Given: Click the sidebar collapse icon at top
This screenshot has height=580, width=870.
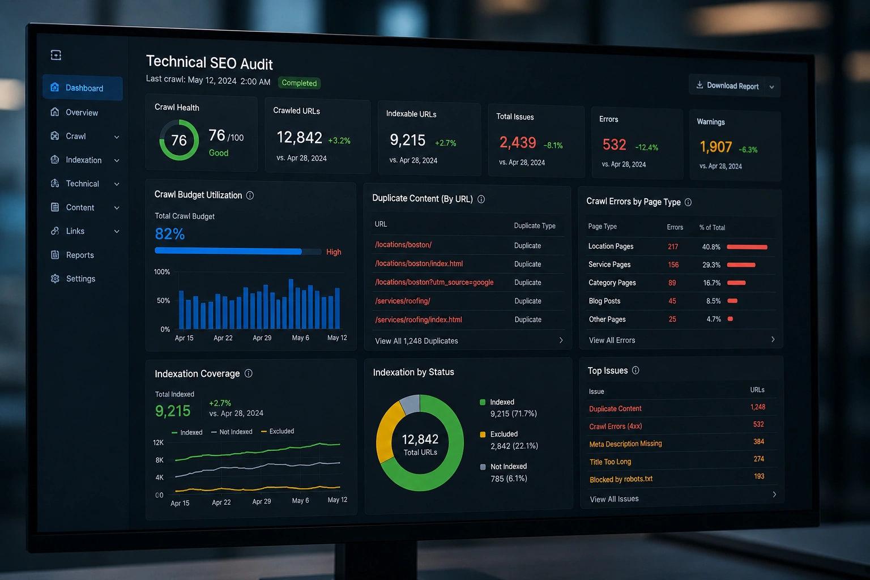Looking at the screenshot, I should click(56, 55).
